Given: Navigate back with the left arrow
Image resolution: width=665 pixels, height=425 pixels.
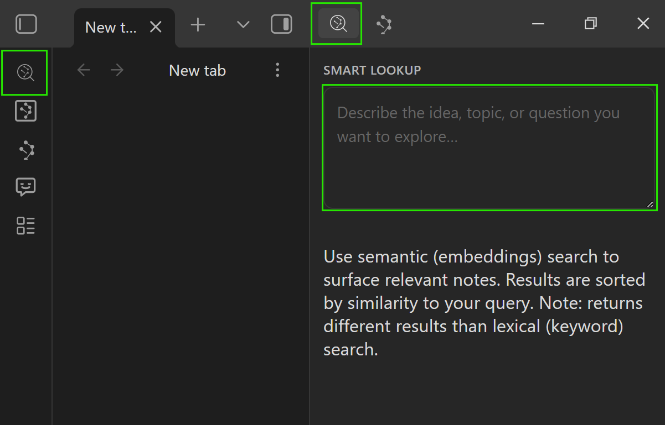Looking at the screenshot, I should click(84, 70).
